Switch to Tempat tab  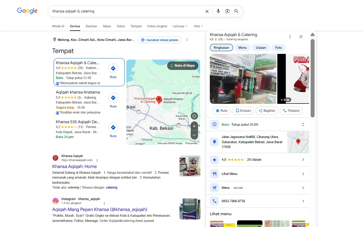136,26
